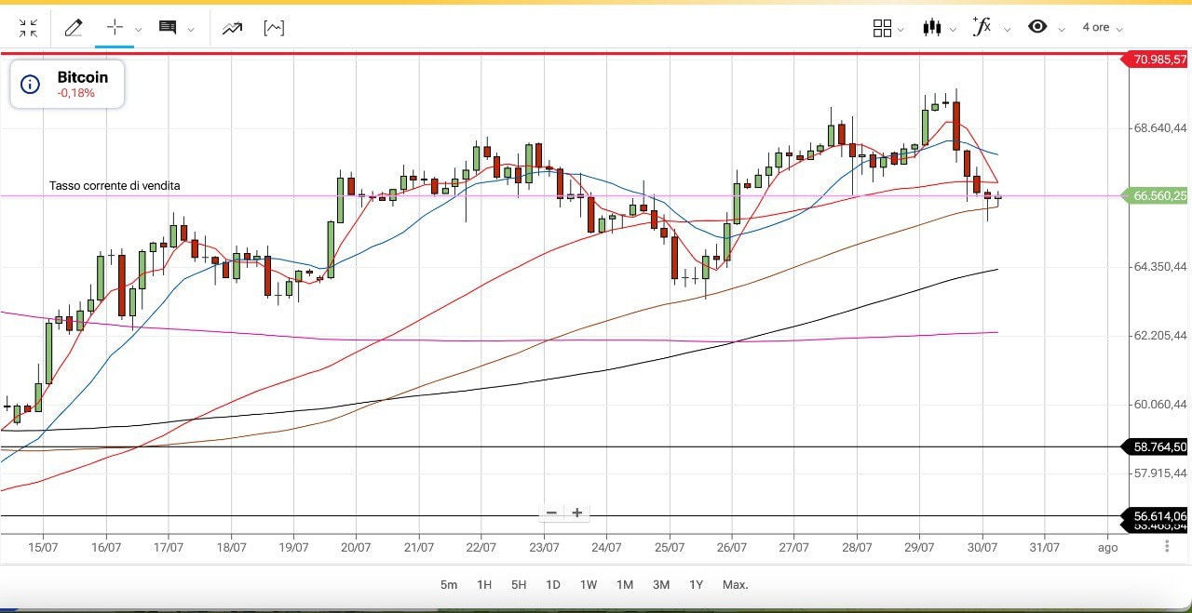1192x613 pixels.
Task: Click the exit fullscreen collapse arrows icon
Action: coord(28,28)
